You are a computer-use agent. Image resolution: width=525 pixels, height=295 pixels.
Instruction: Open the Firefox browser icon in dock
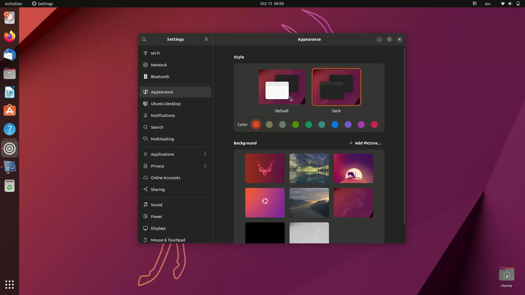click(x=9, y=36)
